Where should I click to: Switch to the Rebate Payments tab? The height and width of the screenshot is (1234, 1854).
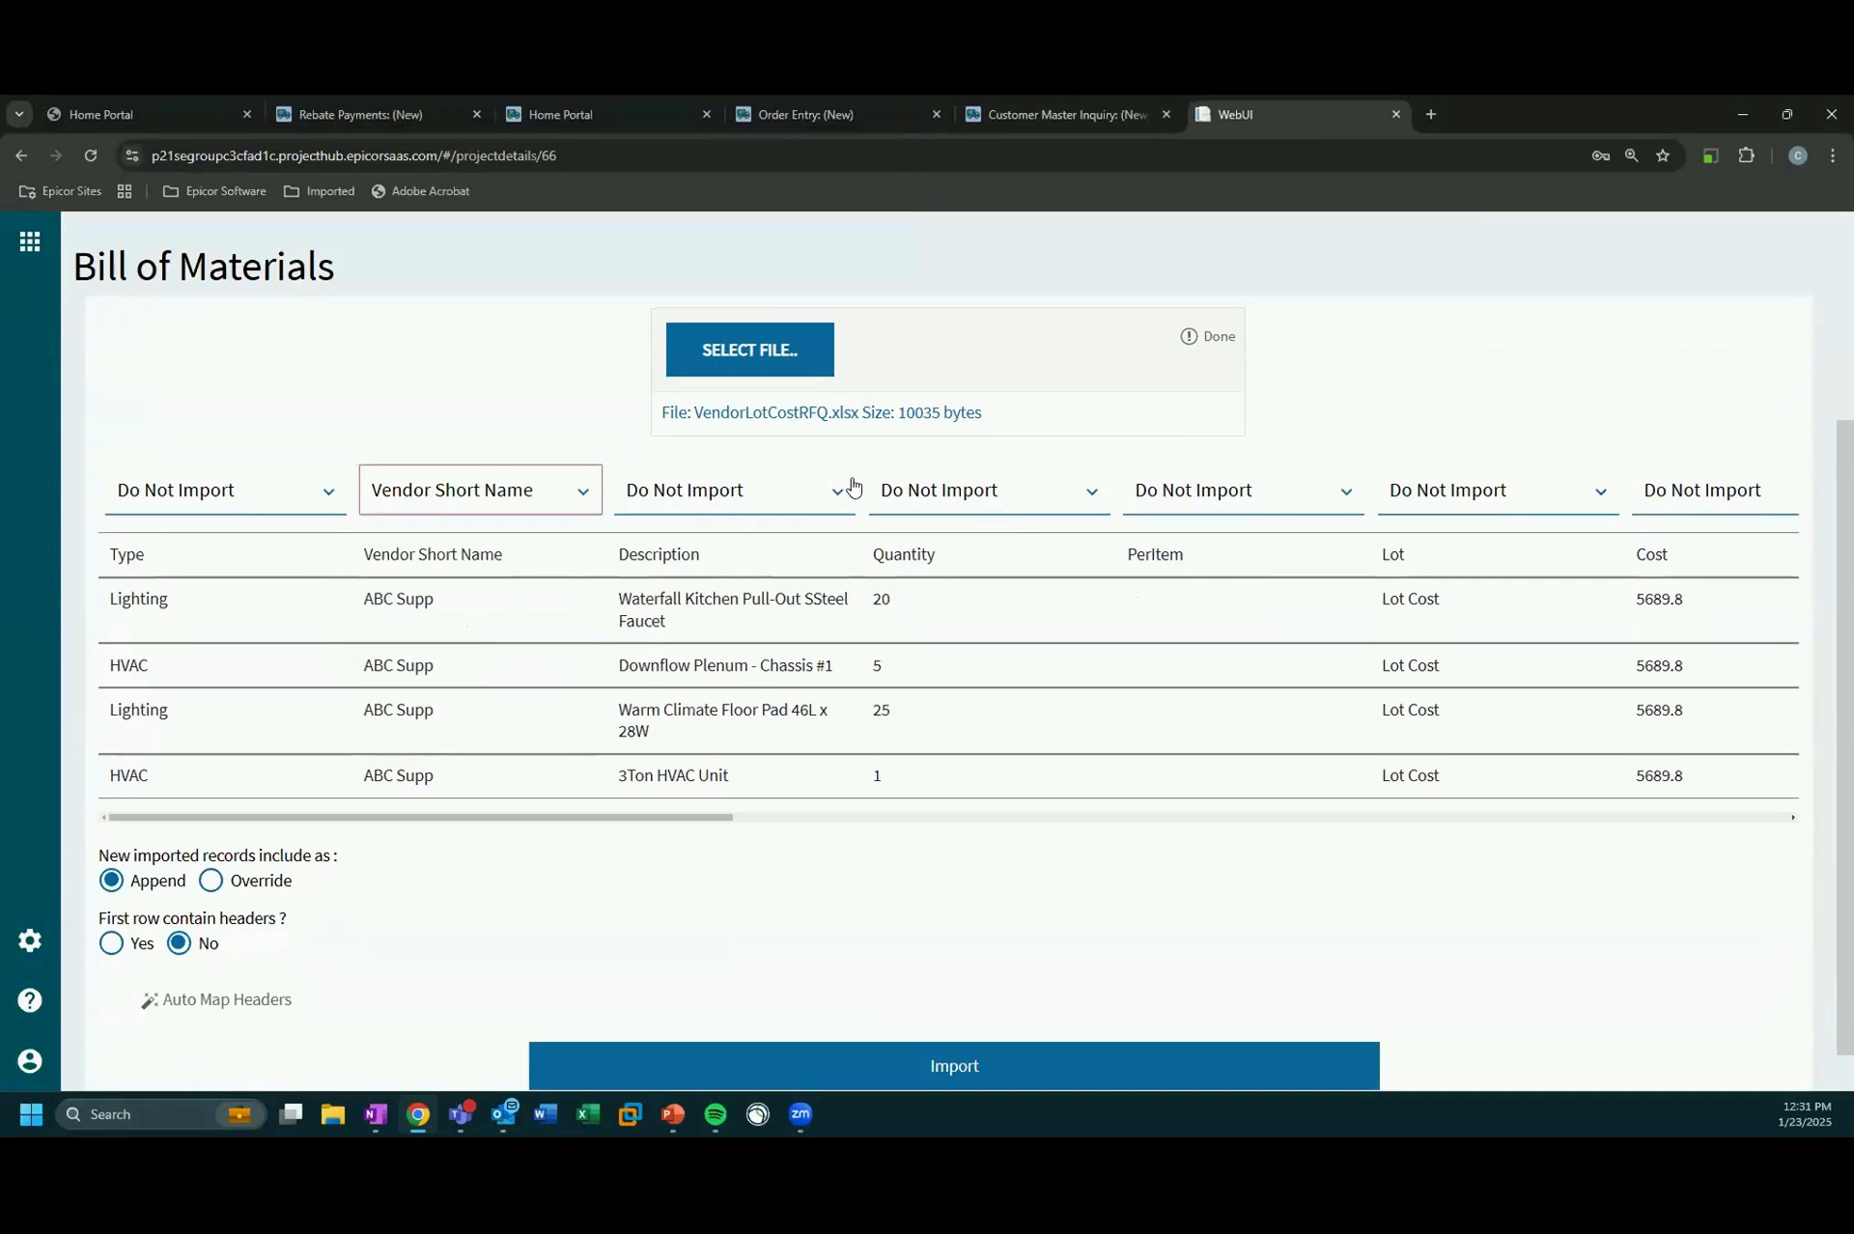[379, 114]
